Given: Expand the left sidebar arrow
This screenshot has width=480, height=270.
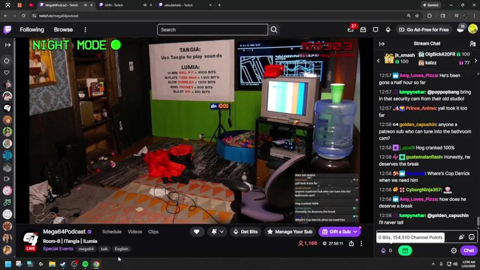Looking at the screenshot, I should coord(8,45).
